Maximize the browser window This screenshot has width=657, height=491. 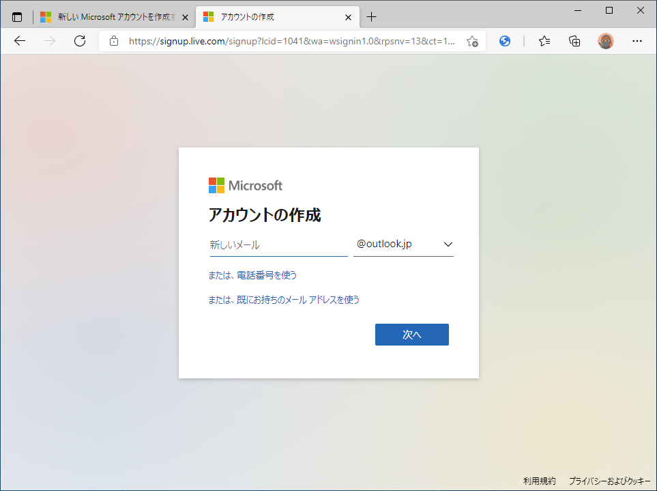pyautogui.click(x=609, y=10)
